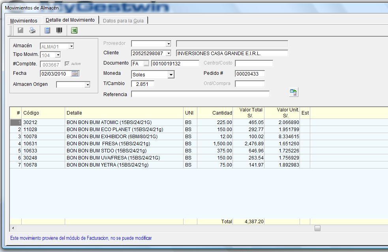Click the Pedido # field with 00020433
The height and width of the screenshot is (252, 388).
click(250, 74)
